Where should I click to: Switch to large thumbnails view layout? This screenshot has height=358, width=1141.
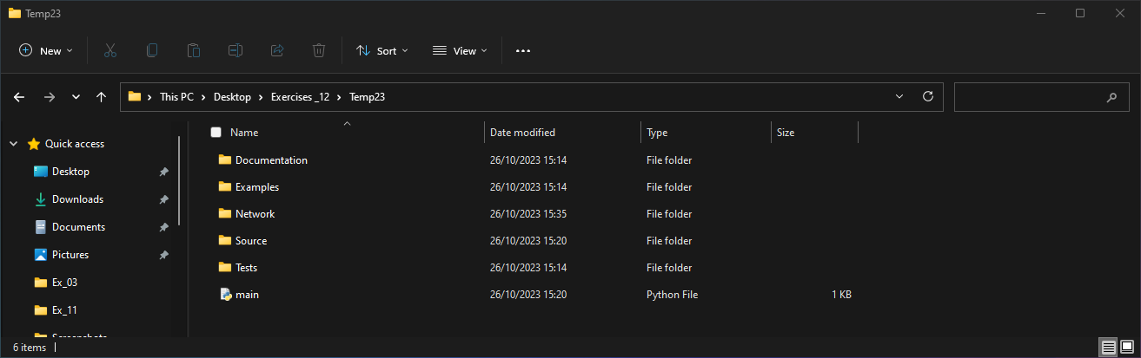tap(1127, 347)
